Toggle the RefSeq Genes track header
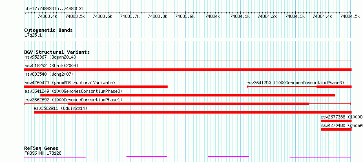The image size is (363, 162). coord(41,148)
